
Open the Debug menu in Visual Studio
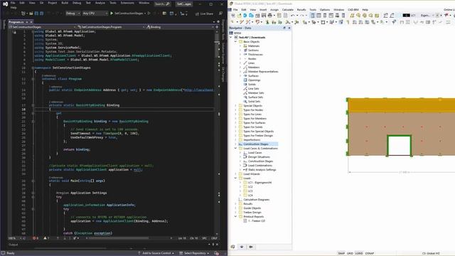[77, 3]
